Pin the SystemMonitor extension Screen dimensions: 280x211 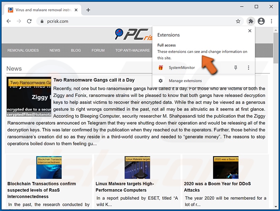click(x=236, y=68)
